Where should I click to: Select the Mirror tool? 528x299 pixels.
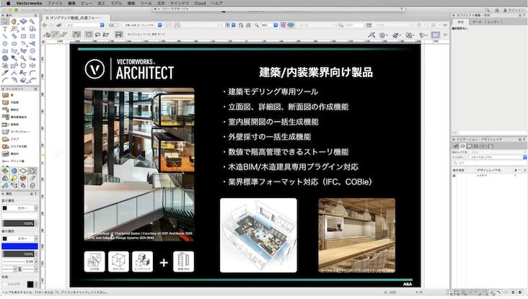(32, 66)
